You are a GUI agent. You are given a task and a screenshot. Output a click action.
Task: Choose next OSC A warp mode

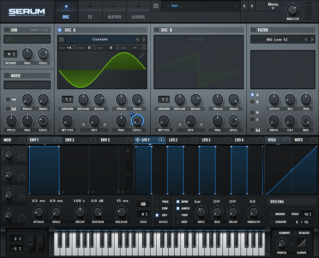tap(105, 124)
